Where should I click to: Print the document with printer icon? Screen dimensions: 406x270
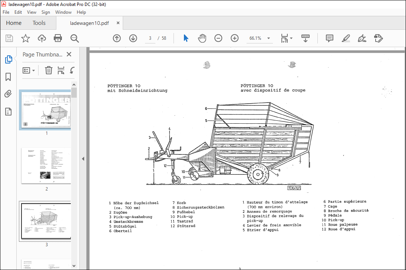coord(58,38)
